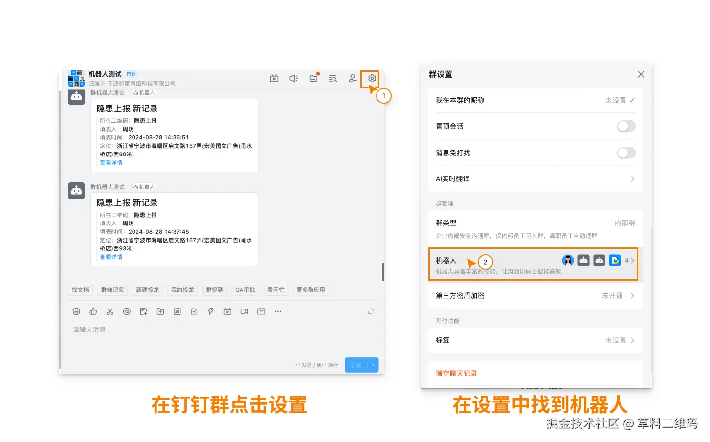Open the emoji picker in message toolbar
This screenshot has height=442, width=710.
click(76, 311)
